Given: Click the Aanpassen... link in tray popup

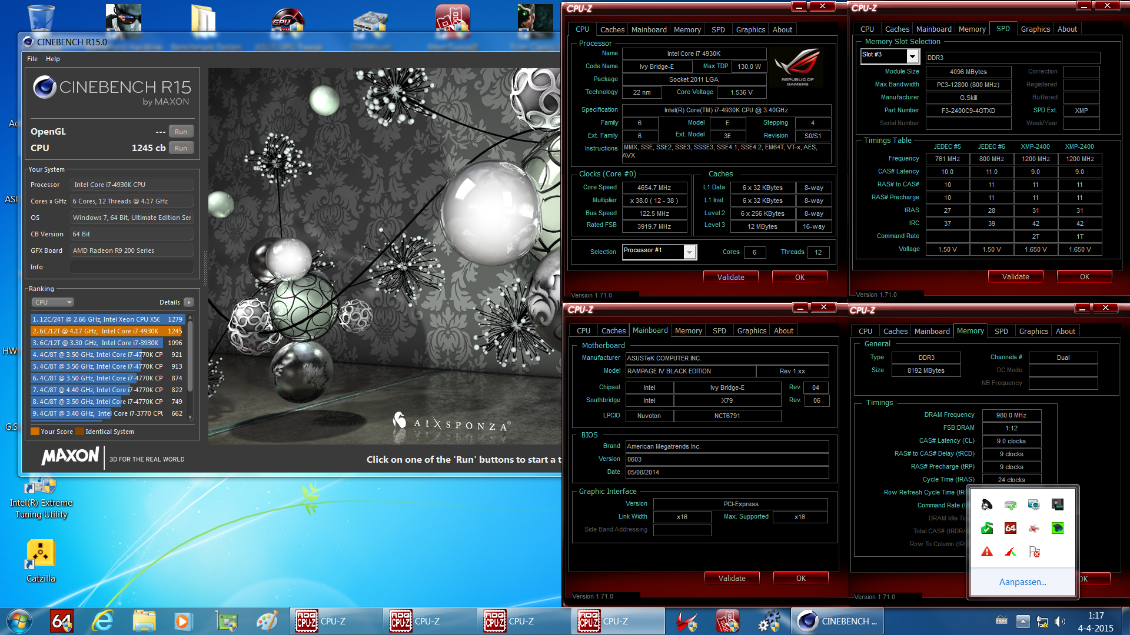Looking at the screenshot, I should click(1022, 581).
